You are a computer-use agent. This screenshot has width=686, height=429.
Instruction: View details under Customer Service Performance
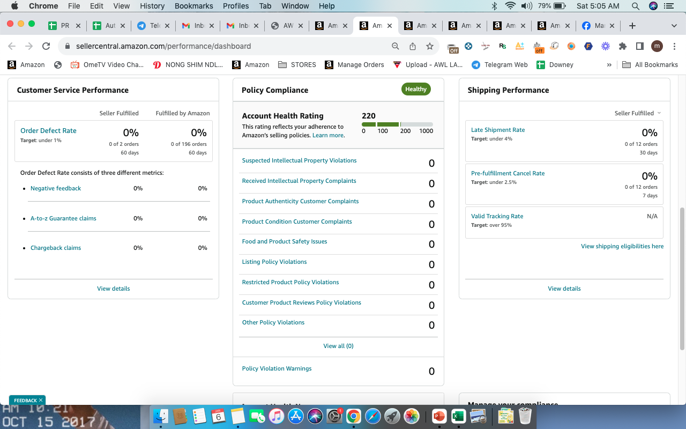coord(114,289)
